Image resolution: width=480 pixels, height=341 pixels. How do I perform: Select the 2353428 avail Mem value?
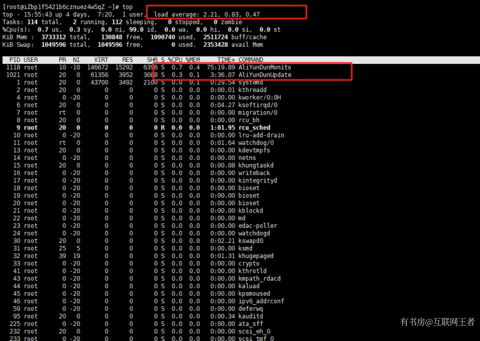[x=216, y=45]
